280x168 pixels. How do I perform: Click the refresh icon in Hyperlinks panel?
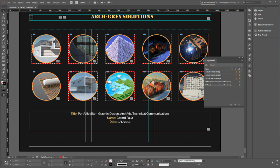[x=231, y=105]
